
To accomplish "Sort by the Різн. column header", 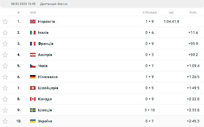I will tap(194, 13).
